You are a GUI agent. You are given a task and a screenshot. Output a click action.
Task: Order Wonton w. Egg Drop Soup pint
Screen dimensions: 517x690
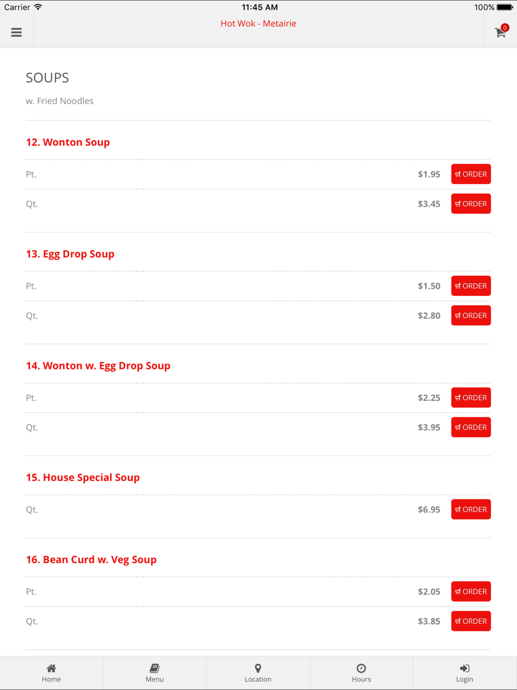point(470,398)
